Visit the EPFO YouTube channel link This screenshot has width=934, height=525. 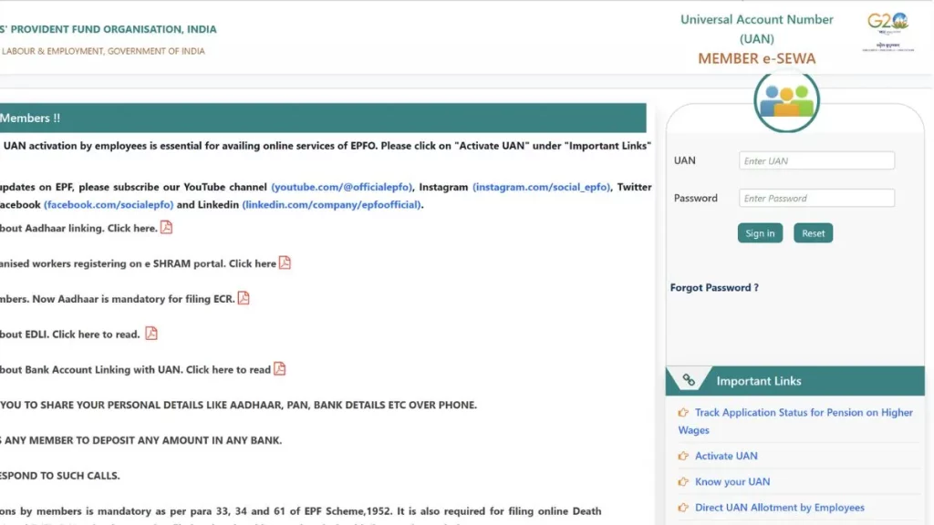(342, 187)
